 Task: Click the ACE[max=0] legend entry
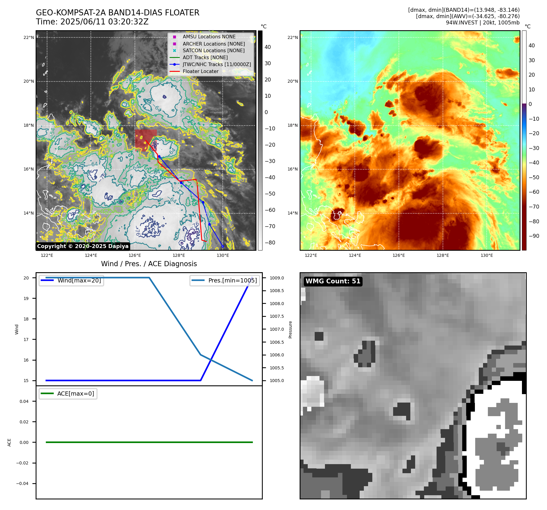pos(68,394)
